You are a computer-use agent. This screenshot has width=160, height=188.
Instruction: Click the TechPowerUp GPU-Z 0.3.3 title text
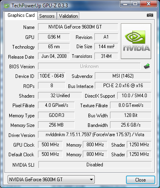[40, 6]
